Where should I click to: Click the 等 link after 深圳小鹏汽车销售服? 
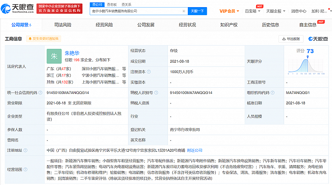[x=124, y=69]
